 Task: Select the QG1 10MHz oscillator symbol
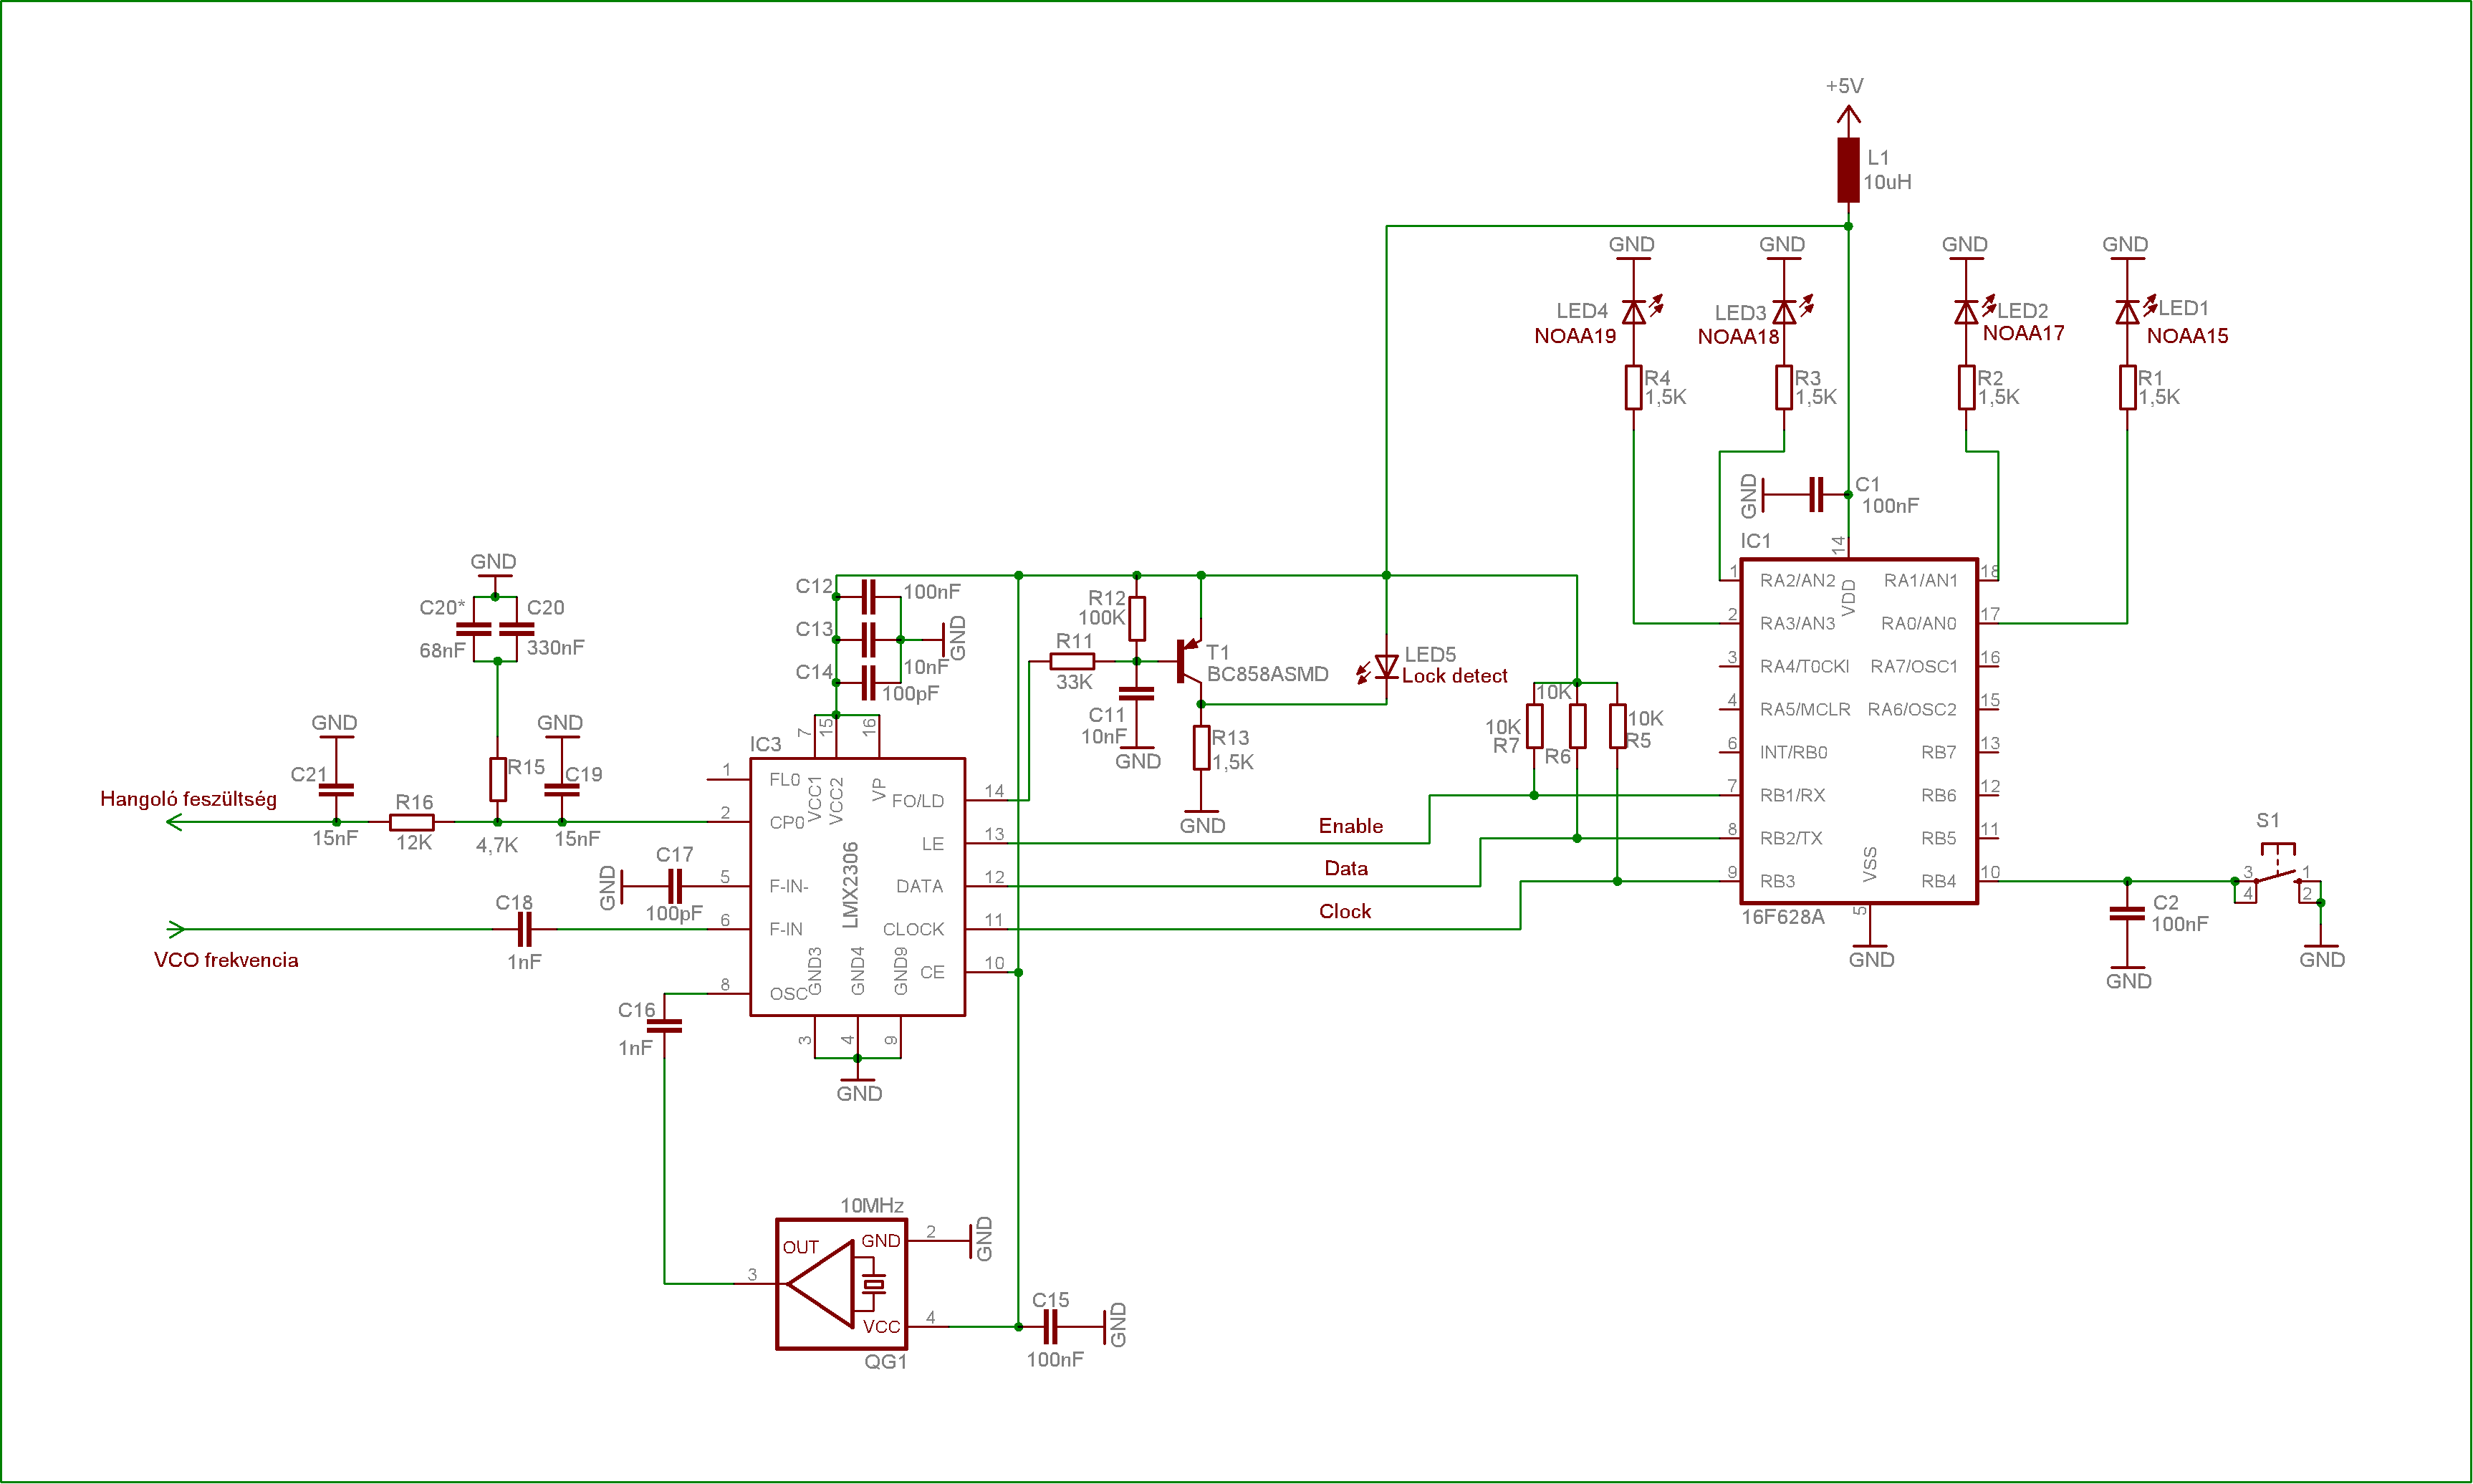click(x=842, y=1284)
